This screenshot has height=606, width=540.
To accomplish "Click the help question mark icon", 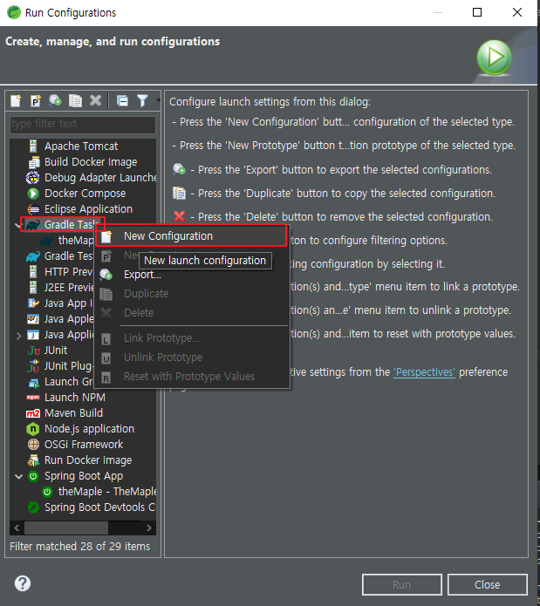I will [23, 583].
